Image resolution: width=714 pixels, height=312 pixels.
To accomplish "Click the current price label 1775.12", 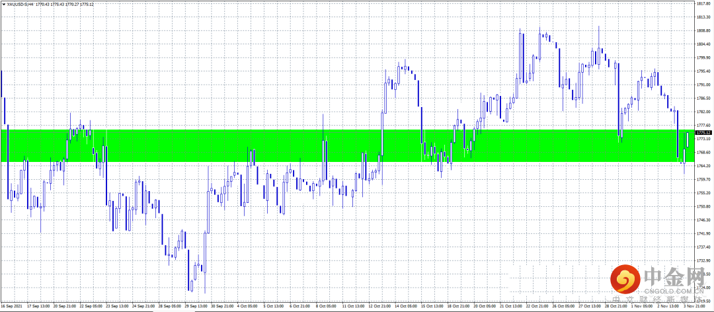I will pyautogui.click(x=704, y=133).
